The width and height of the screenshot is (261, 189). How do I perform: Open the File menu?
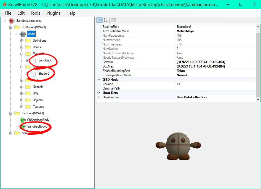[8, 13]
